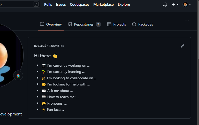
Task: Click text Fun fact
Action: (56, 110)
